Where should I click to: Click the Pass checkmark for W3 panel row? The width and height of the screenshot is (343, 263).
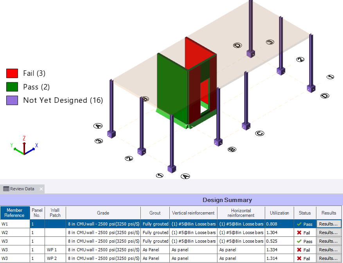click(x=299, y=241)
